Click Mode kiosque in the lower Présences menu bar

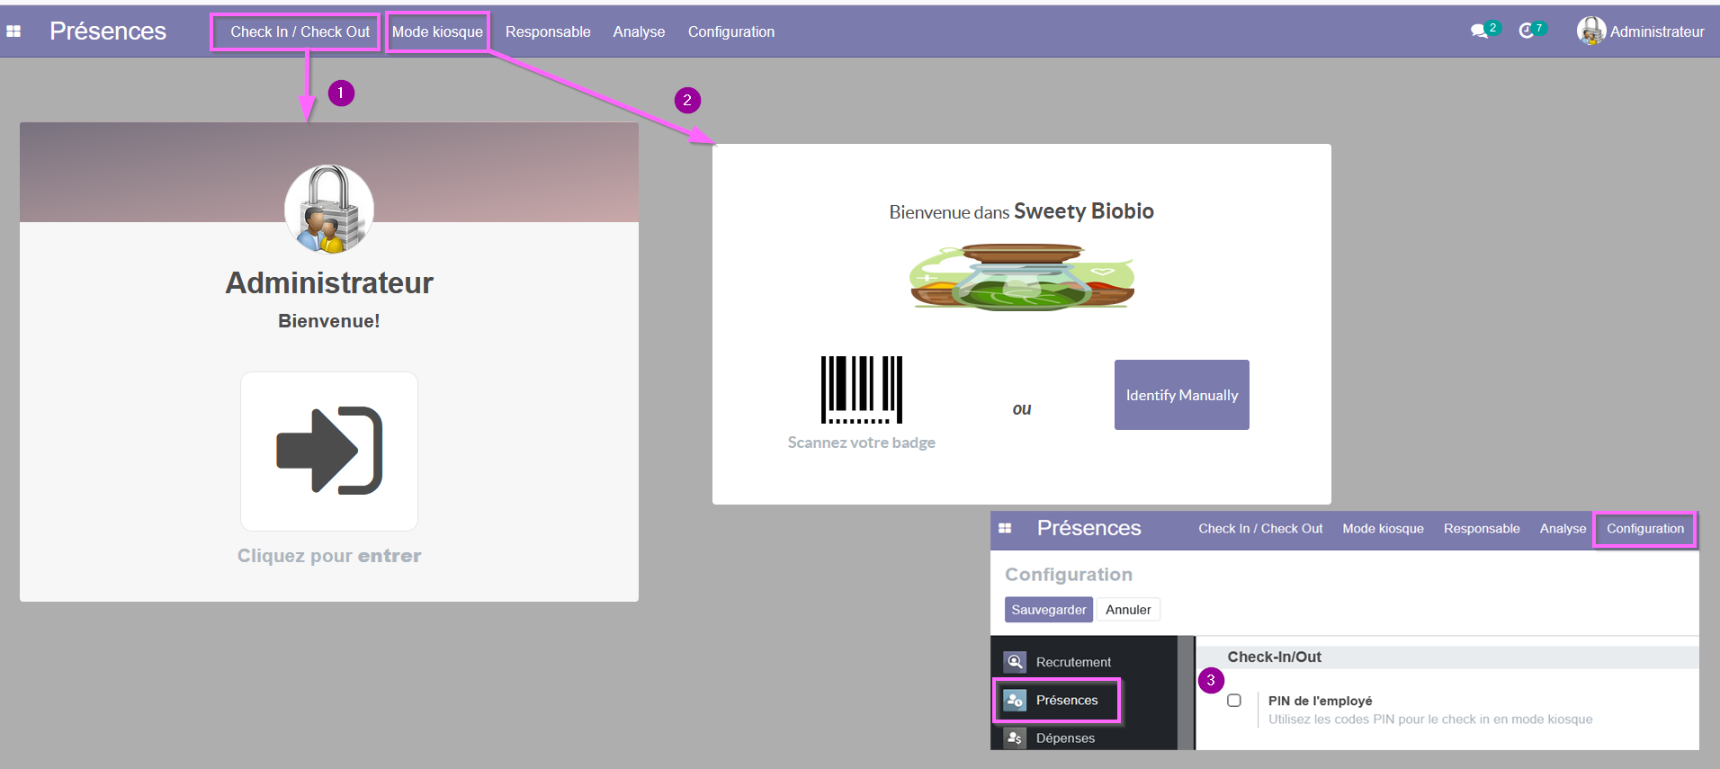[x=1383, y=529]
